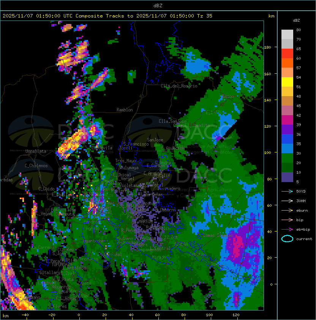Click the 'TUNUYAN' place label on map
Screen dimensions: 316x320
81,296
